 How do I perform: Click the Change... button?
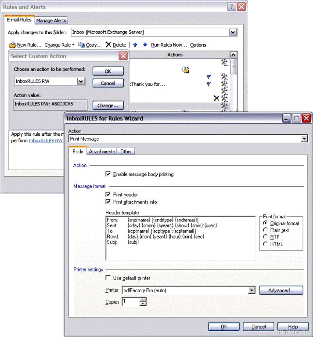[x=108, y=105]
